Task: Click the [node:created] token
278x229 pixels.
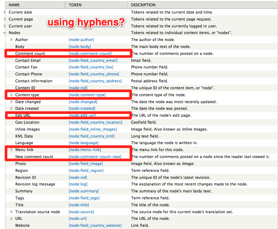Action: point(82,108)
